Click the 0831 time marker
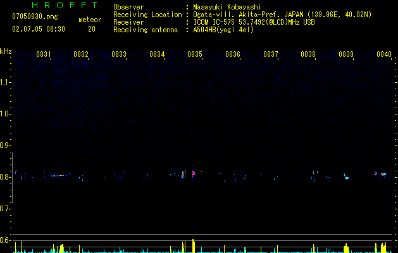 44,54
